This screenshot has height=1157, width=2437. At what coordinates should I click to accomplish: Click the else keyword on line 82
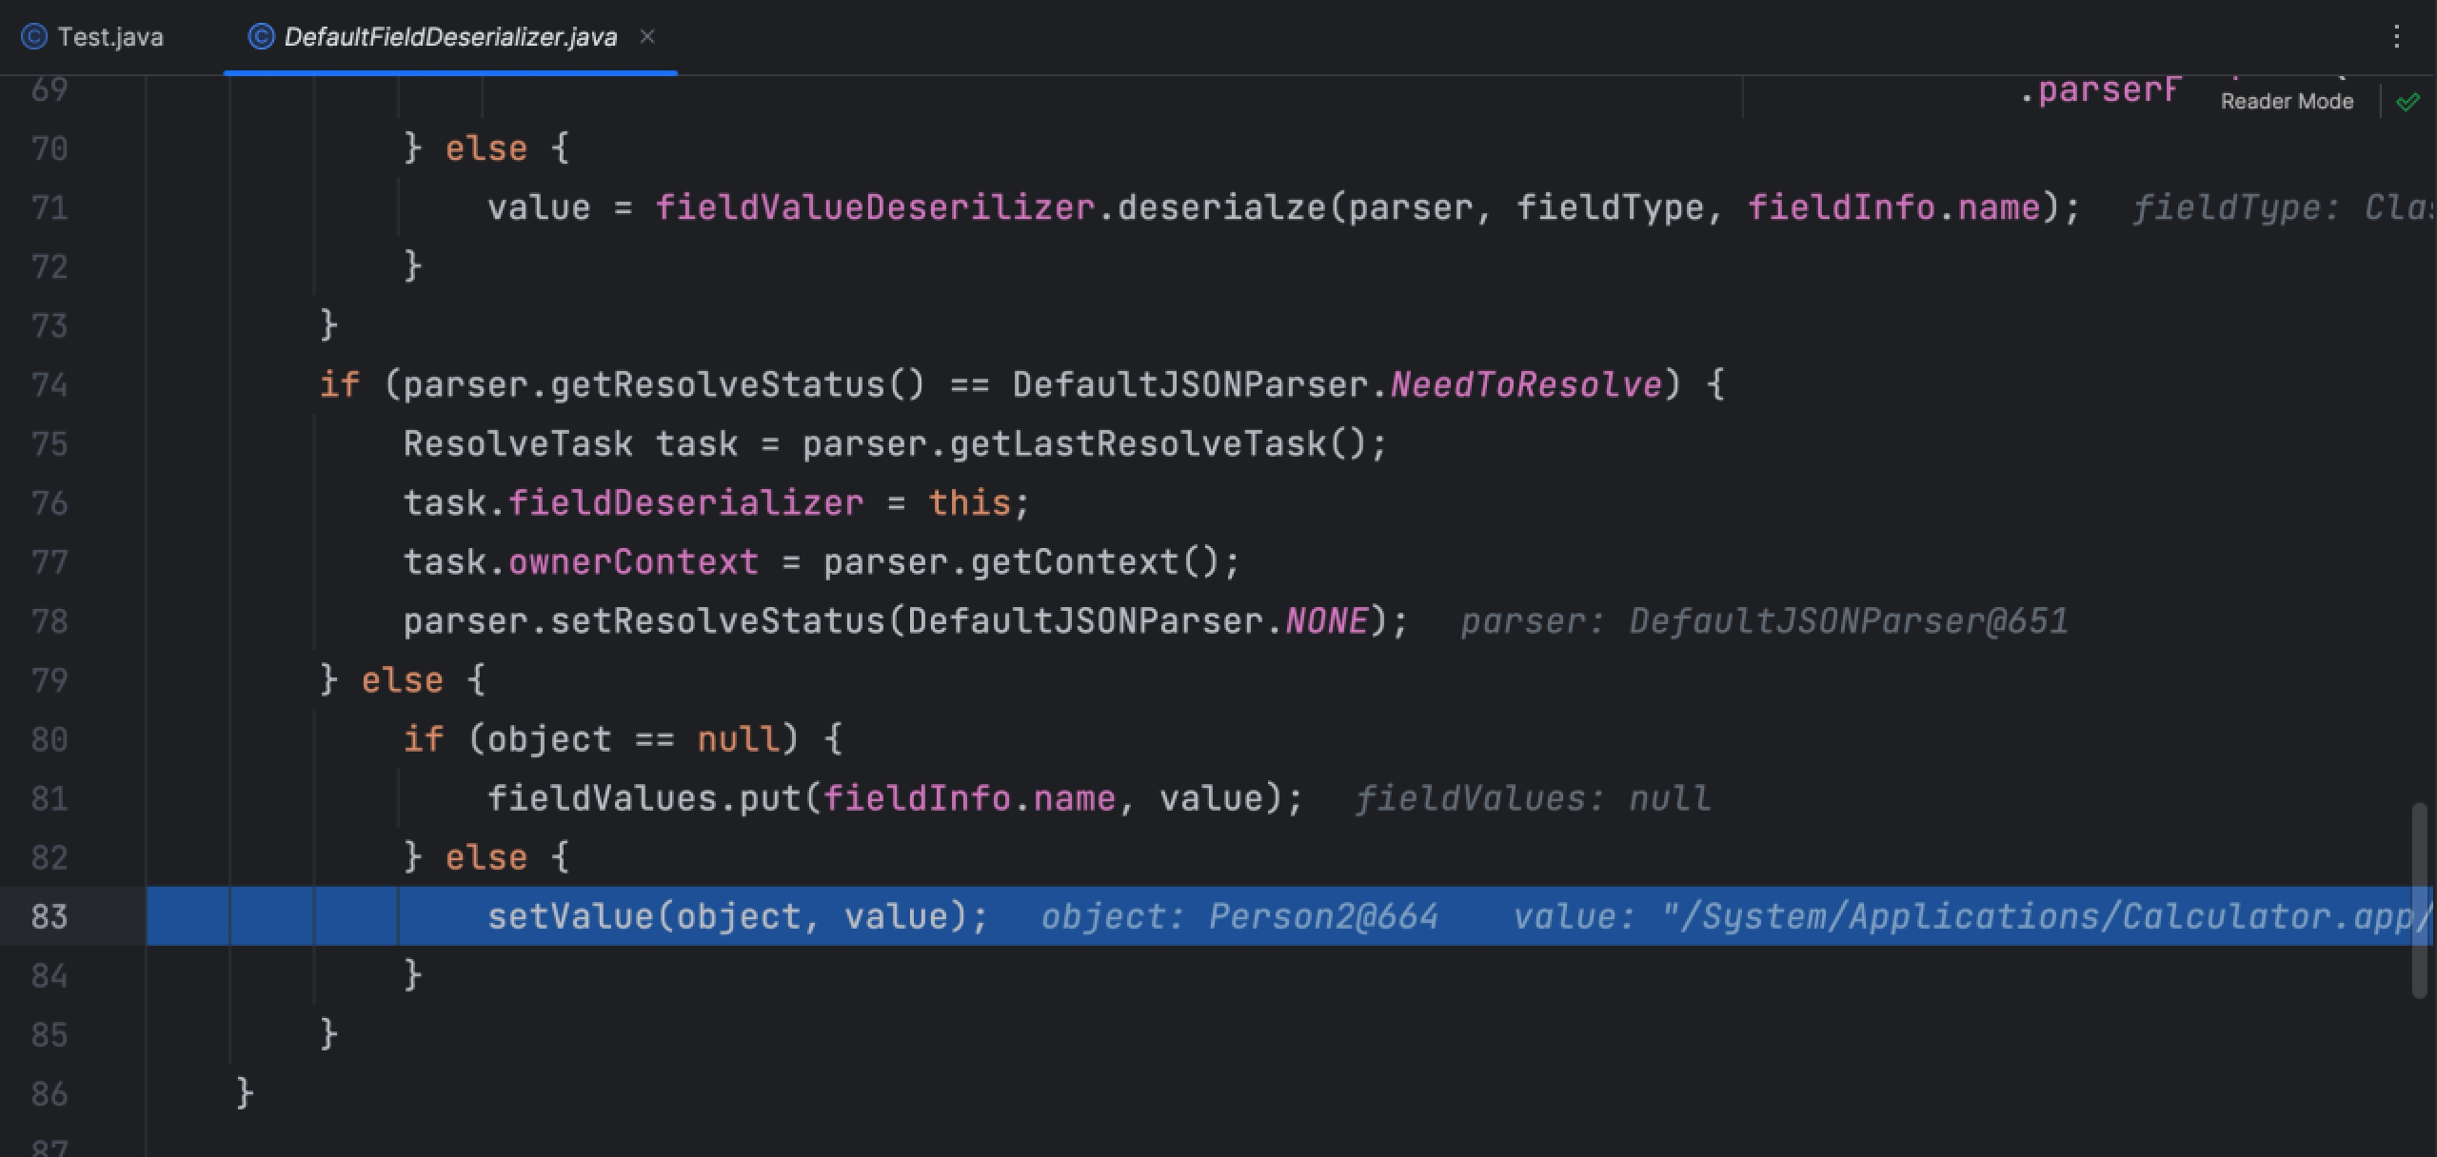485,857
